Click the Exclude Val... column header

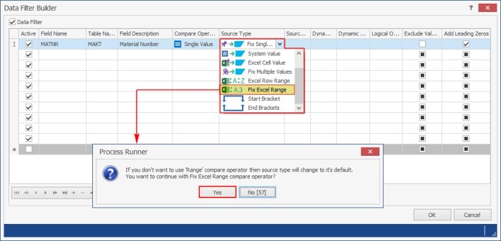point(422,33)
